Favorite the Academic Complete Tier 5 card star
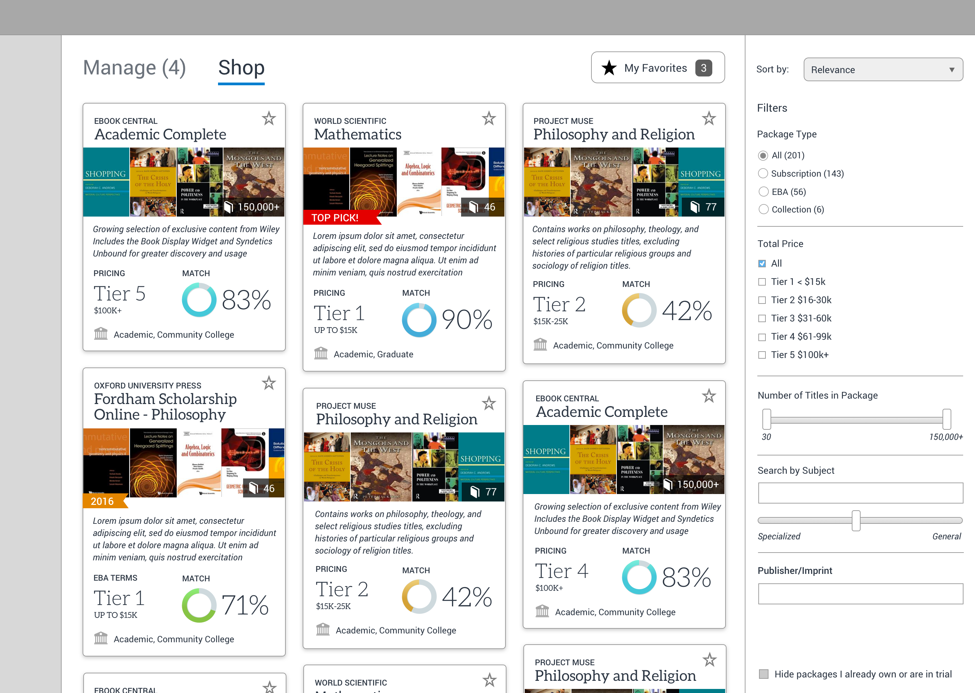This screenshot has height=693, width=975. [269, 118]
